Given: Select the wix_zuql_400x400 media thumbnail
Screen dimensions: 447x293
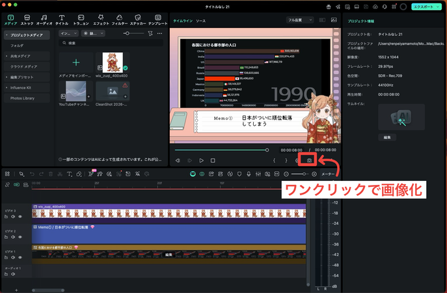Looking at the screenshot, I should coord(113,63).
